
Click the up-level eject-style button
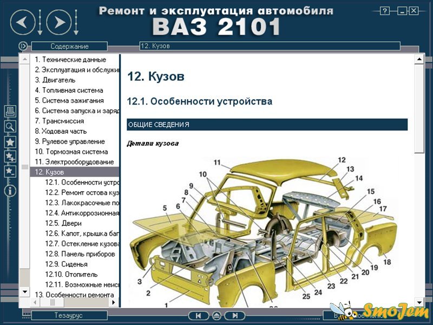(217, 316)
